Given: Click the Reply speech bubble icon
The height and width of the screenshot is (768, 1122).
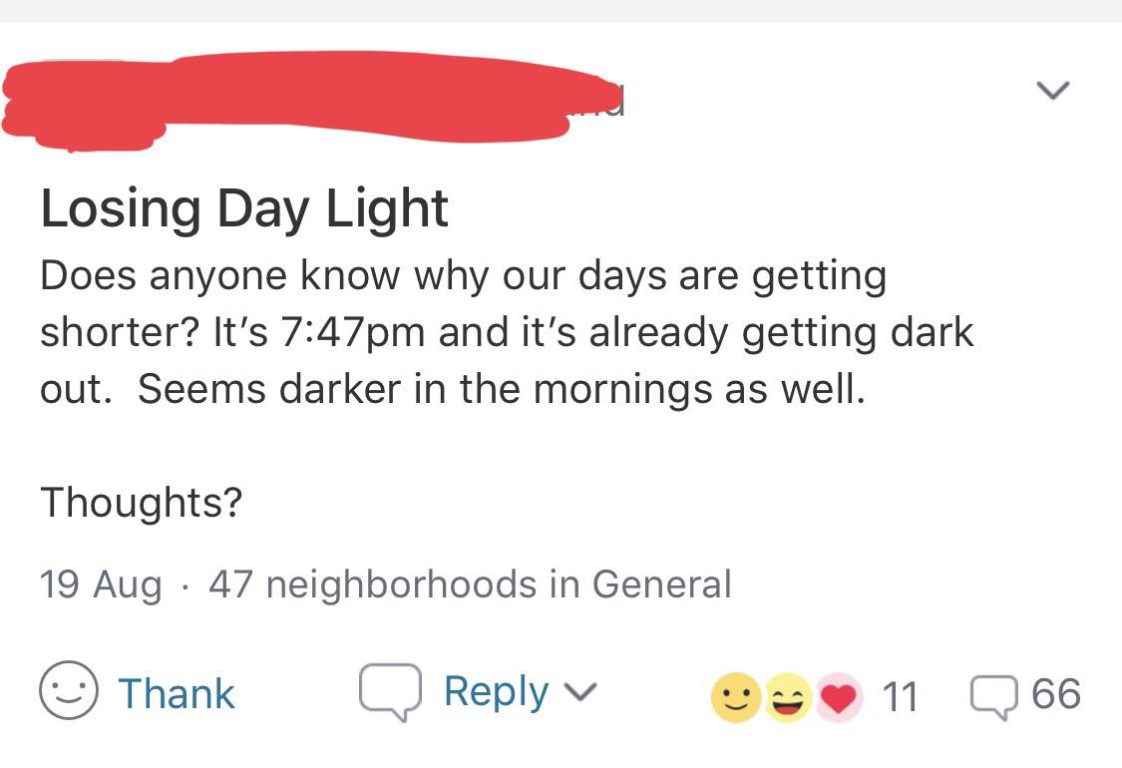Looking at the screenshot, I should pyautogui.click(x=390, y=693).
